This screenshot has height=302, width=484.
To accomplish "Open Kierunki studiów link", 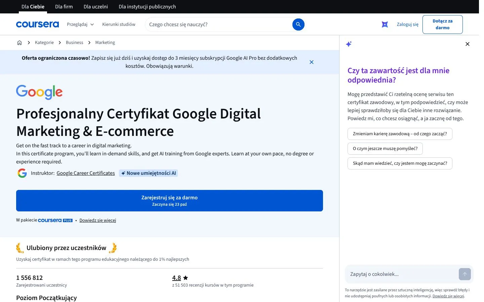I will pos(119,24).
